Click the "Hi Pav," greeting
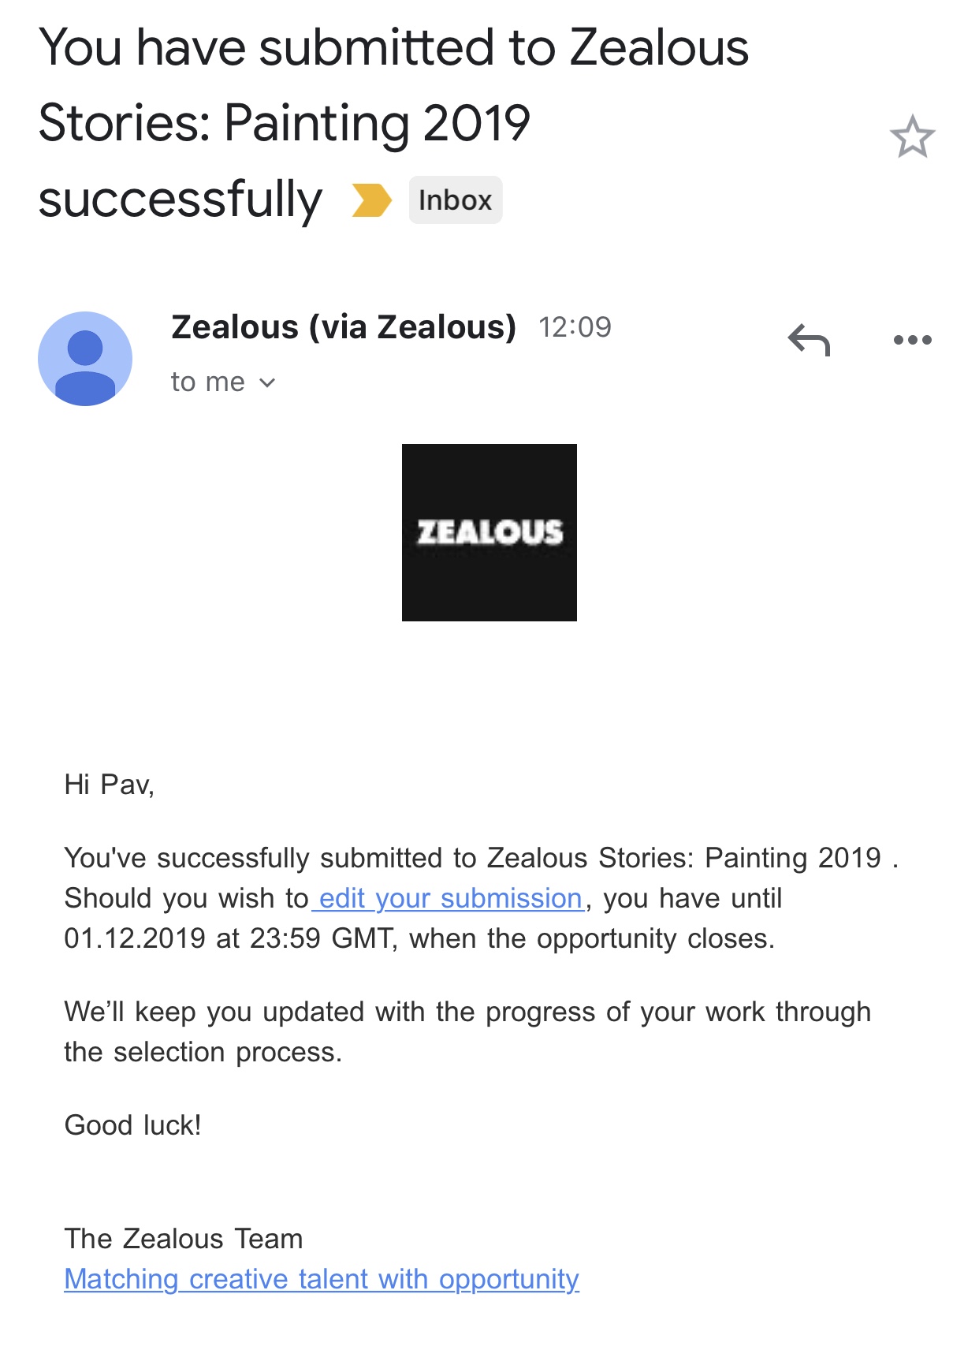979x1361 pixels. (x=109, y=785)
